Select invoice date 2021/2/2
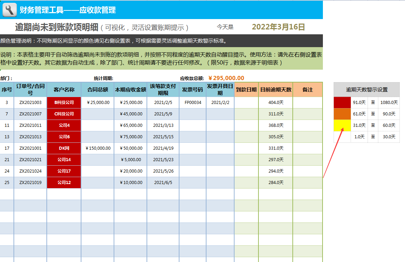The width and height of the screenshot is (405, 262). click(220, 103)
